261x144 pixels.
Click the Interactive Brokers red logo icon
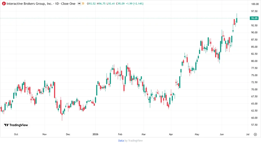point(4,4)
